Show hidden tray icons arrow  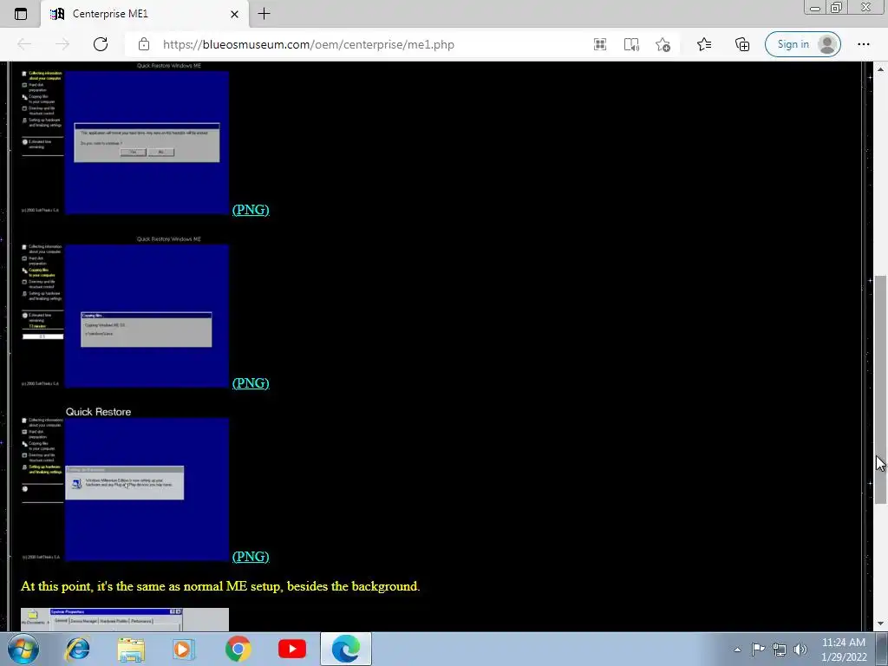pos(737,650)
